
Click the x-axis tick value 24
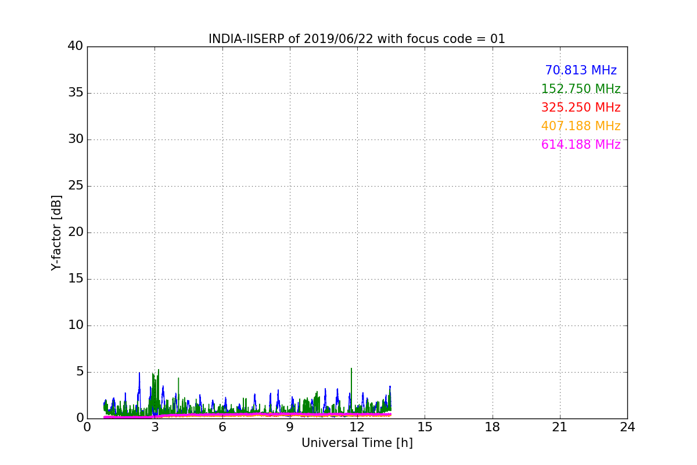coord(627,427)
